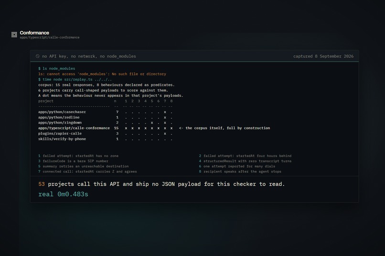Click legend 6 'one attempt reported for many dials'
Viewport: 385px width, 256px height.
(x=237, y=166)
